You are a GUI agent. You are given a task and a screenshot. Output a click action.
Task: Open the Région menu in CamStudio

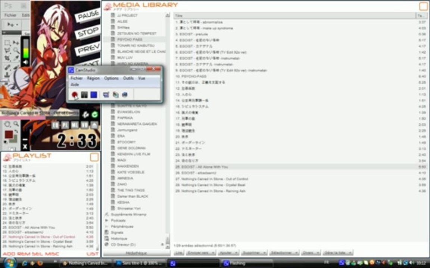point(93,78)
